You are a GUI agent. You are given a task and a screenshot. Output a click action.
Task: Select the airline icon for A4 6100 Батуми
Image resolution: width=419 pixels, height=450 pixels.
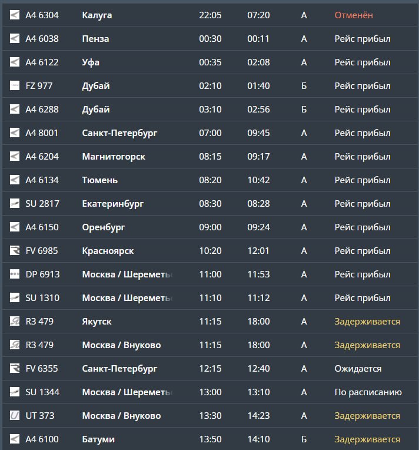(x=15, y=439)
